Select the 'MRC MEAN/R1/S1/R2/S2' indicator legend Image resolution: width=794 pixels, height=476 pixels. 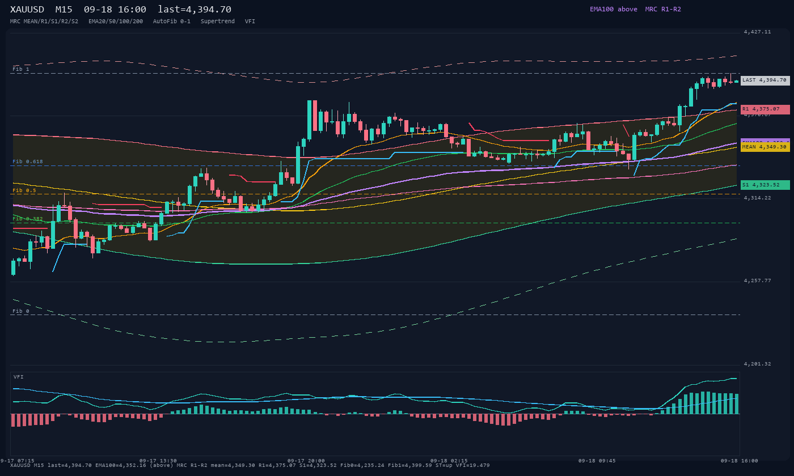click(x=44, y=22)
